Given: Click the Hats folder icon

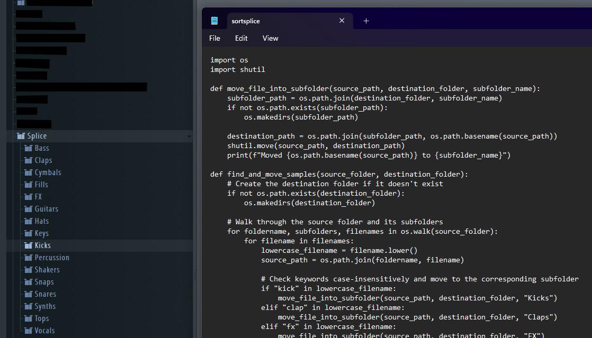Looking at the screenshot, I should coord(27,221).
